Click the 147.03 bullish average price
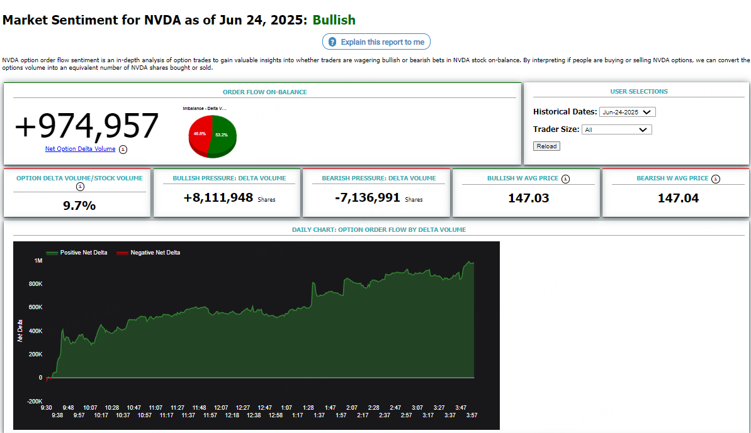The width and height of the screenshot is (751, 433). 528,198
